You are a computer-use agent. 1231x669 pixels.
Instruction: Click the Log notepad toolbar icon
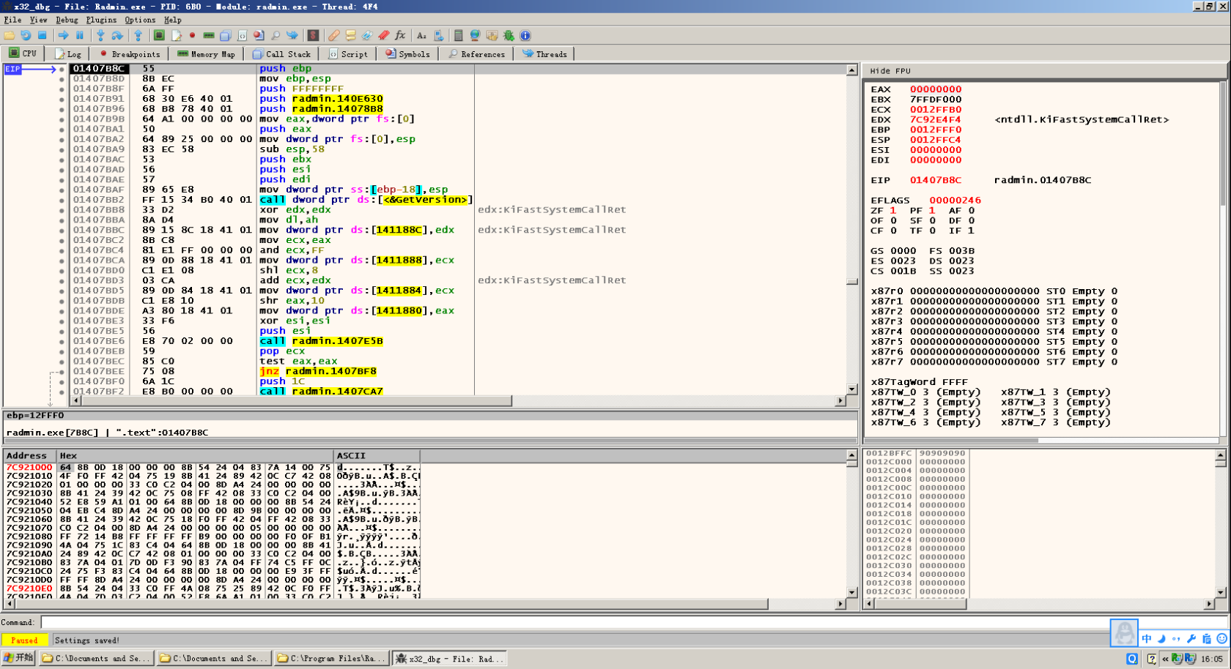[177, 35]
